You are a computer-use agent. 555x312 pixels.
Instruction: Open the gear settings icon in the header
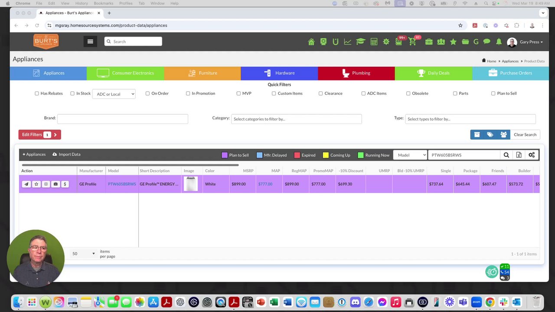click(386, 42)
